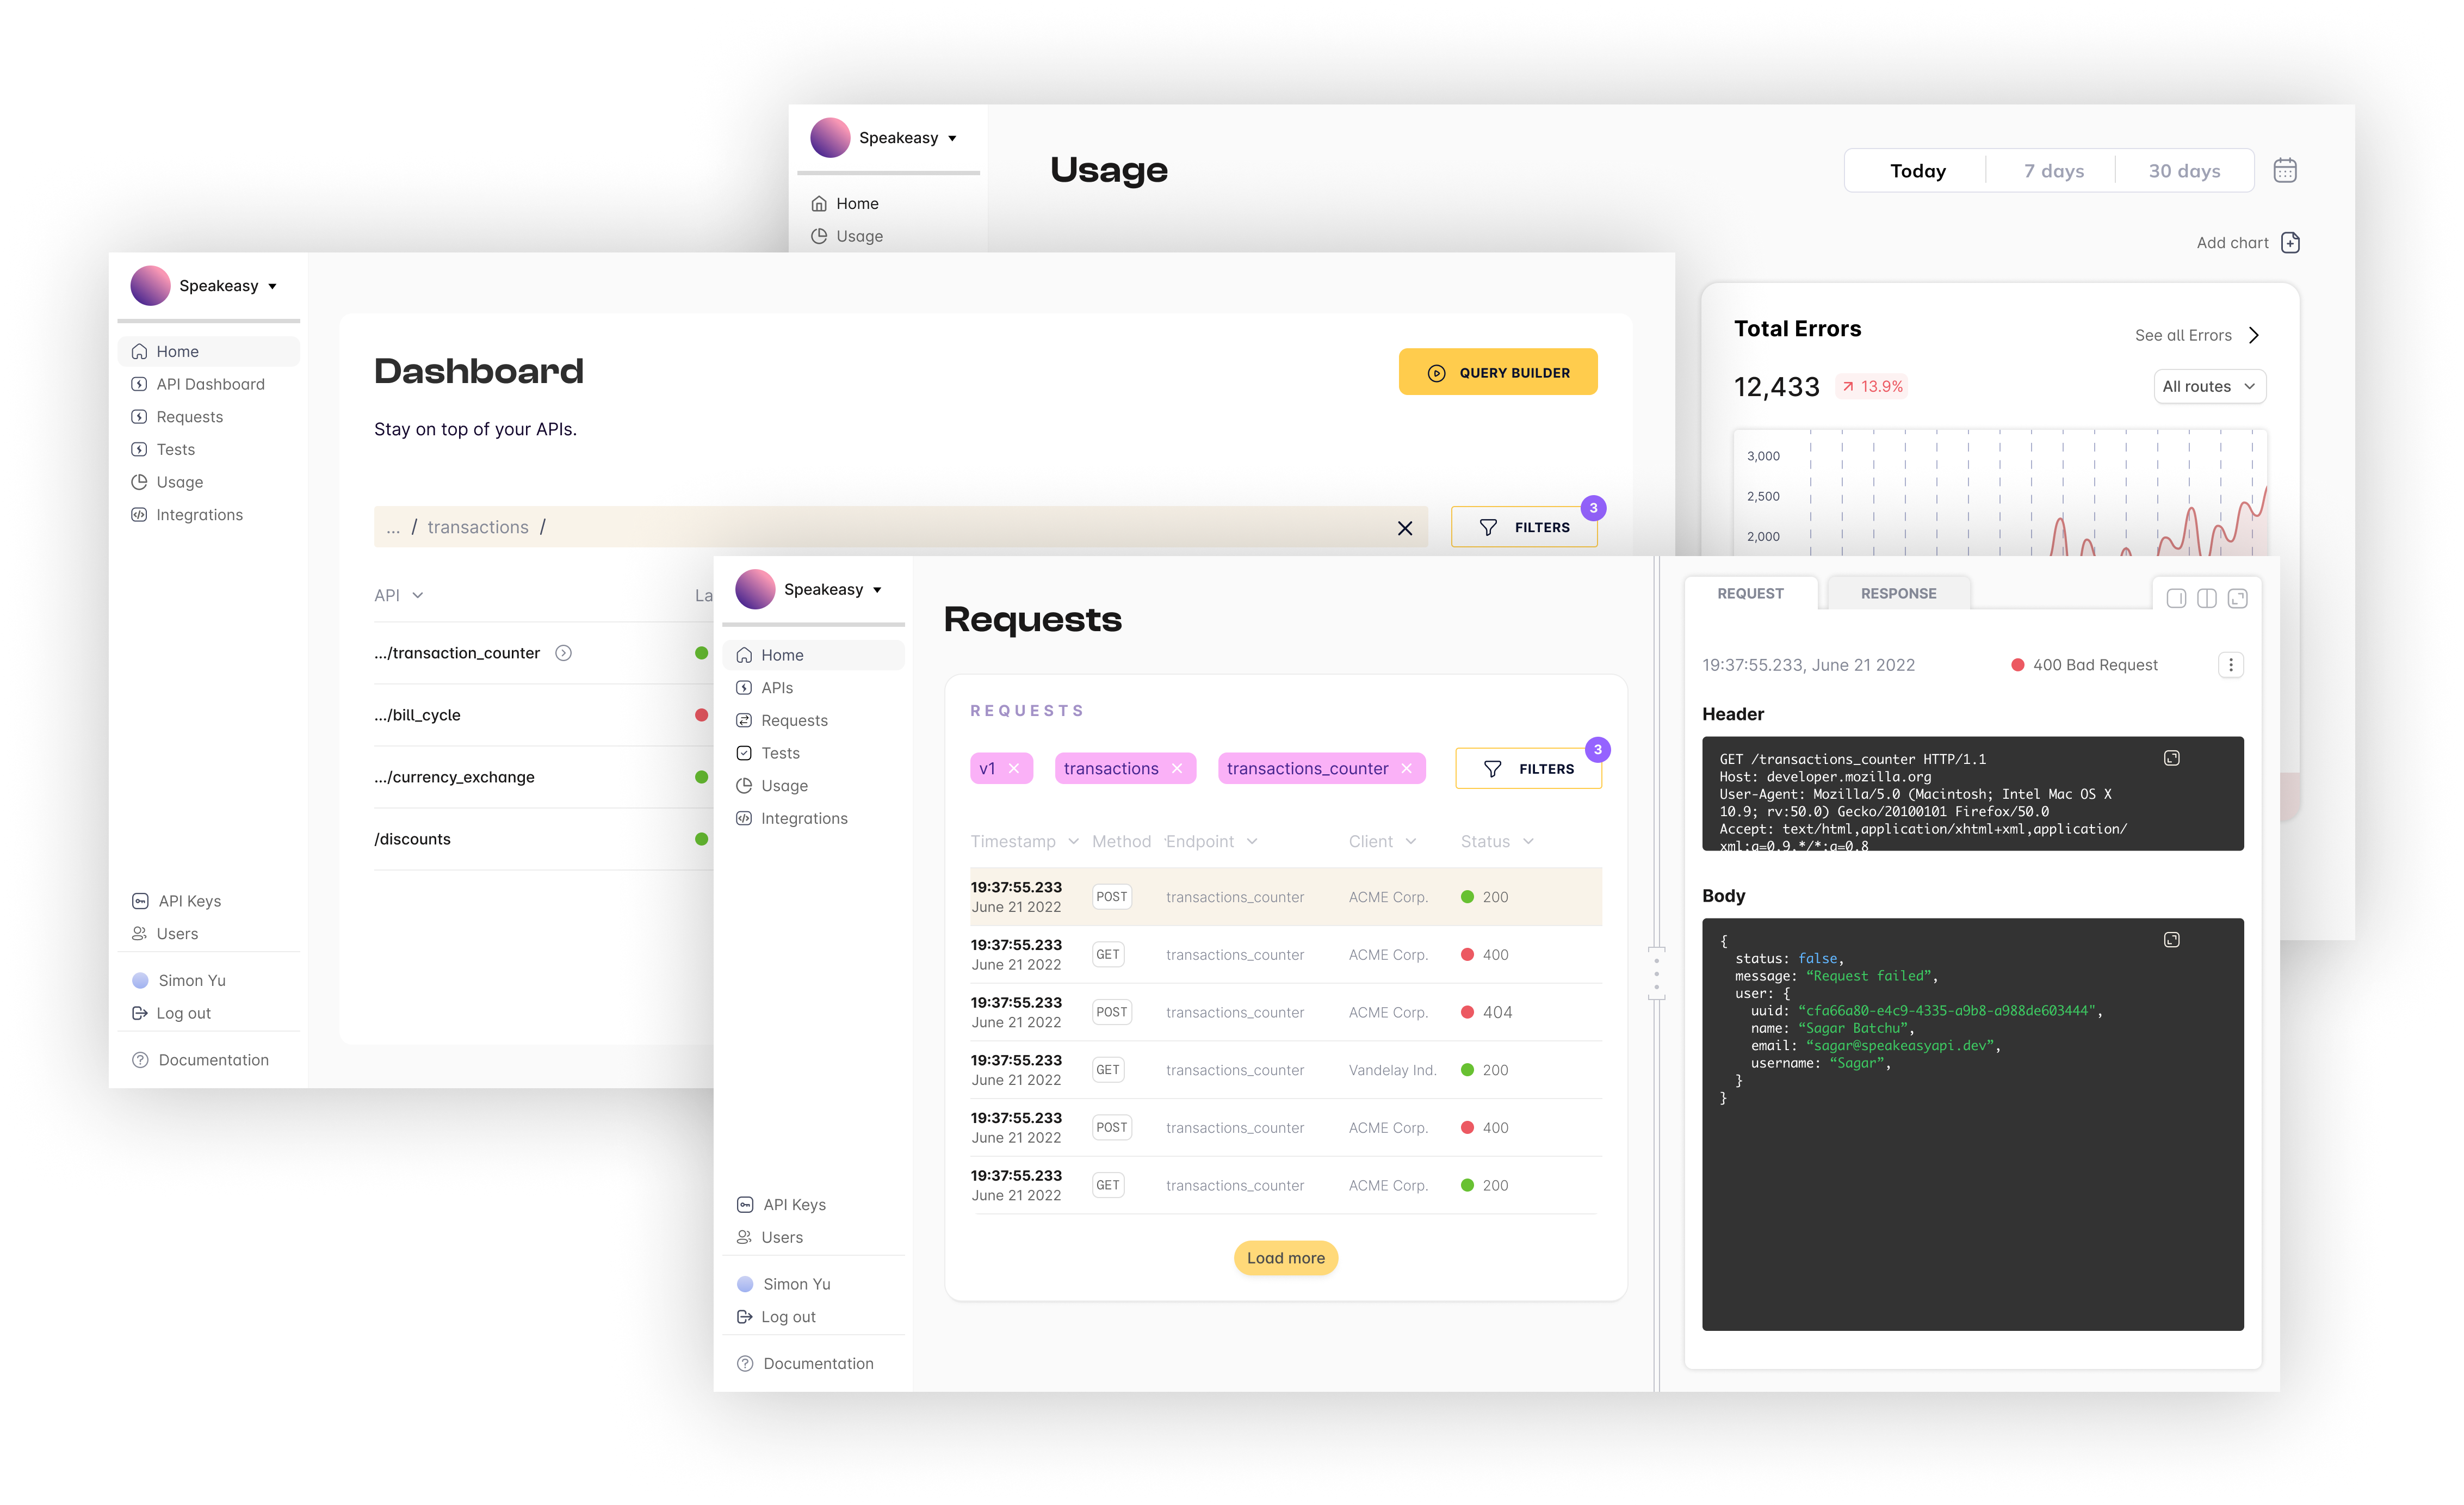The image size is (2464, 1505).
Task: Remove the transactions_counter filter tag
Action: pyautogui.click(x=1407, y=769)
